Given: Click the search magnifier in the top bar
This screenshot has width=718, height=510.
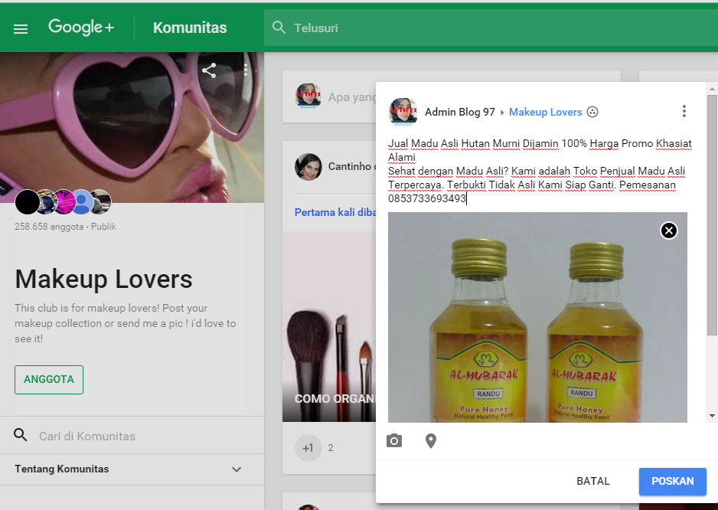Looking at the screenshot, I should [279, 28].
